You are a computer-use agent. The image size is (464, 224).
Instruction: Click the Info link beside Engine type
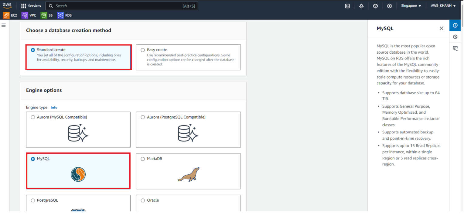click(x=54, y=107)
